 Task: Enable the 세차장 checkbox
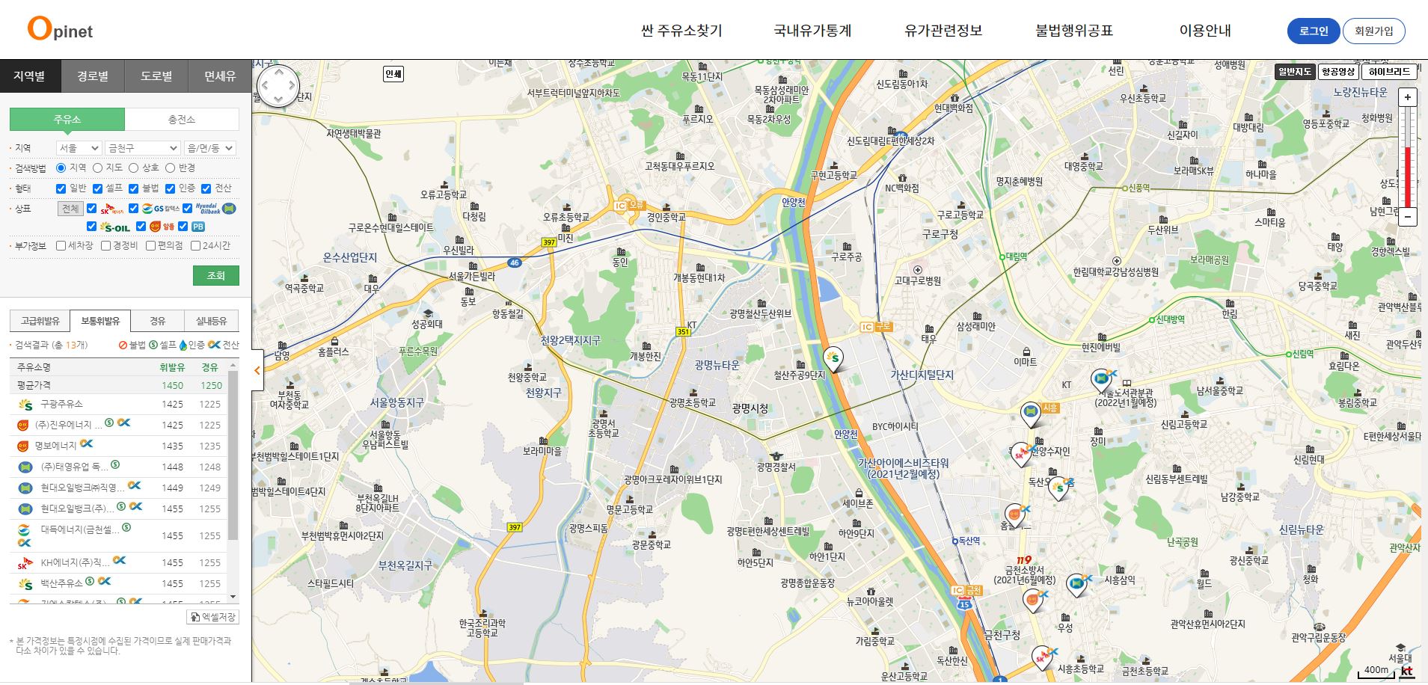pyautogui.click(x=61, y=245)
